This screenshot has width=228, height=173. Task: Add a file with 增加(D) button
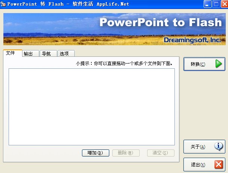point(95,153)
